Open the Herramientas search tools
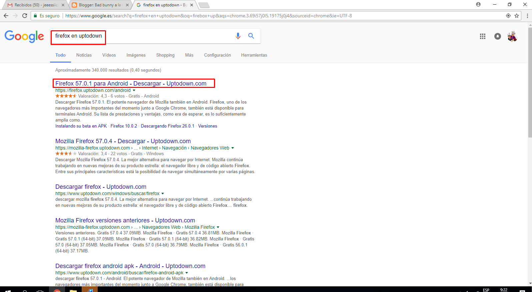 [254, 55]
